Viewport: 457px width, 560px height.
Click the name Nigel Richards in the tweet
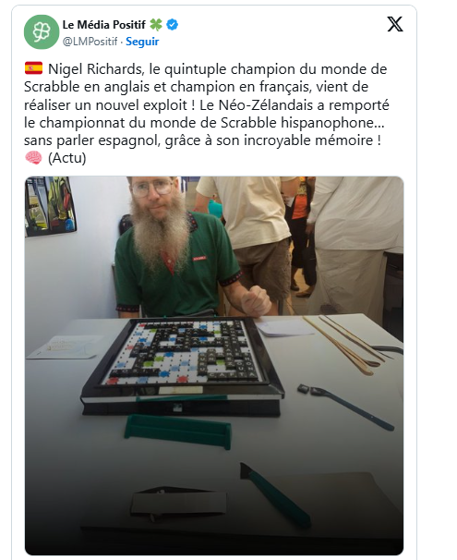[96, 69]
